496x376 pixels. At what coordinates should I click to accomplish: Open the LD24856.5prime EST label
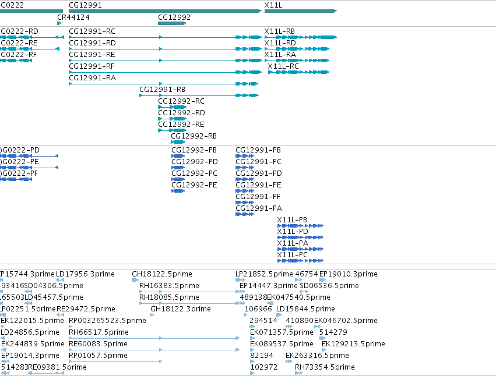point(30,333)
